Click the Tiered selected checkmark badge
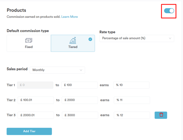The height and width of the screenshot is (140, 183). tap(90, 39)
